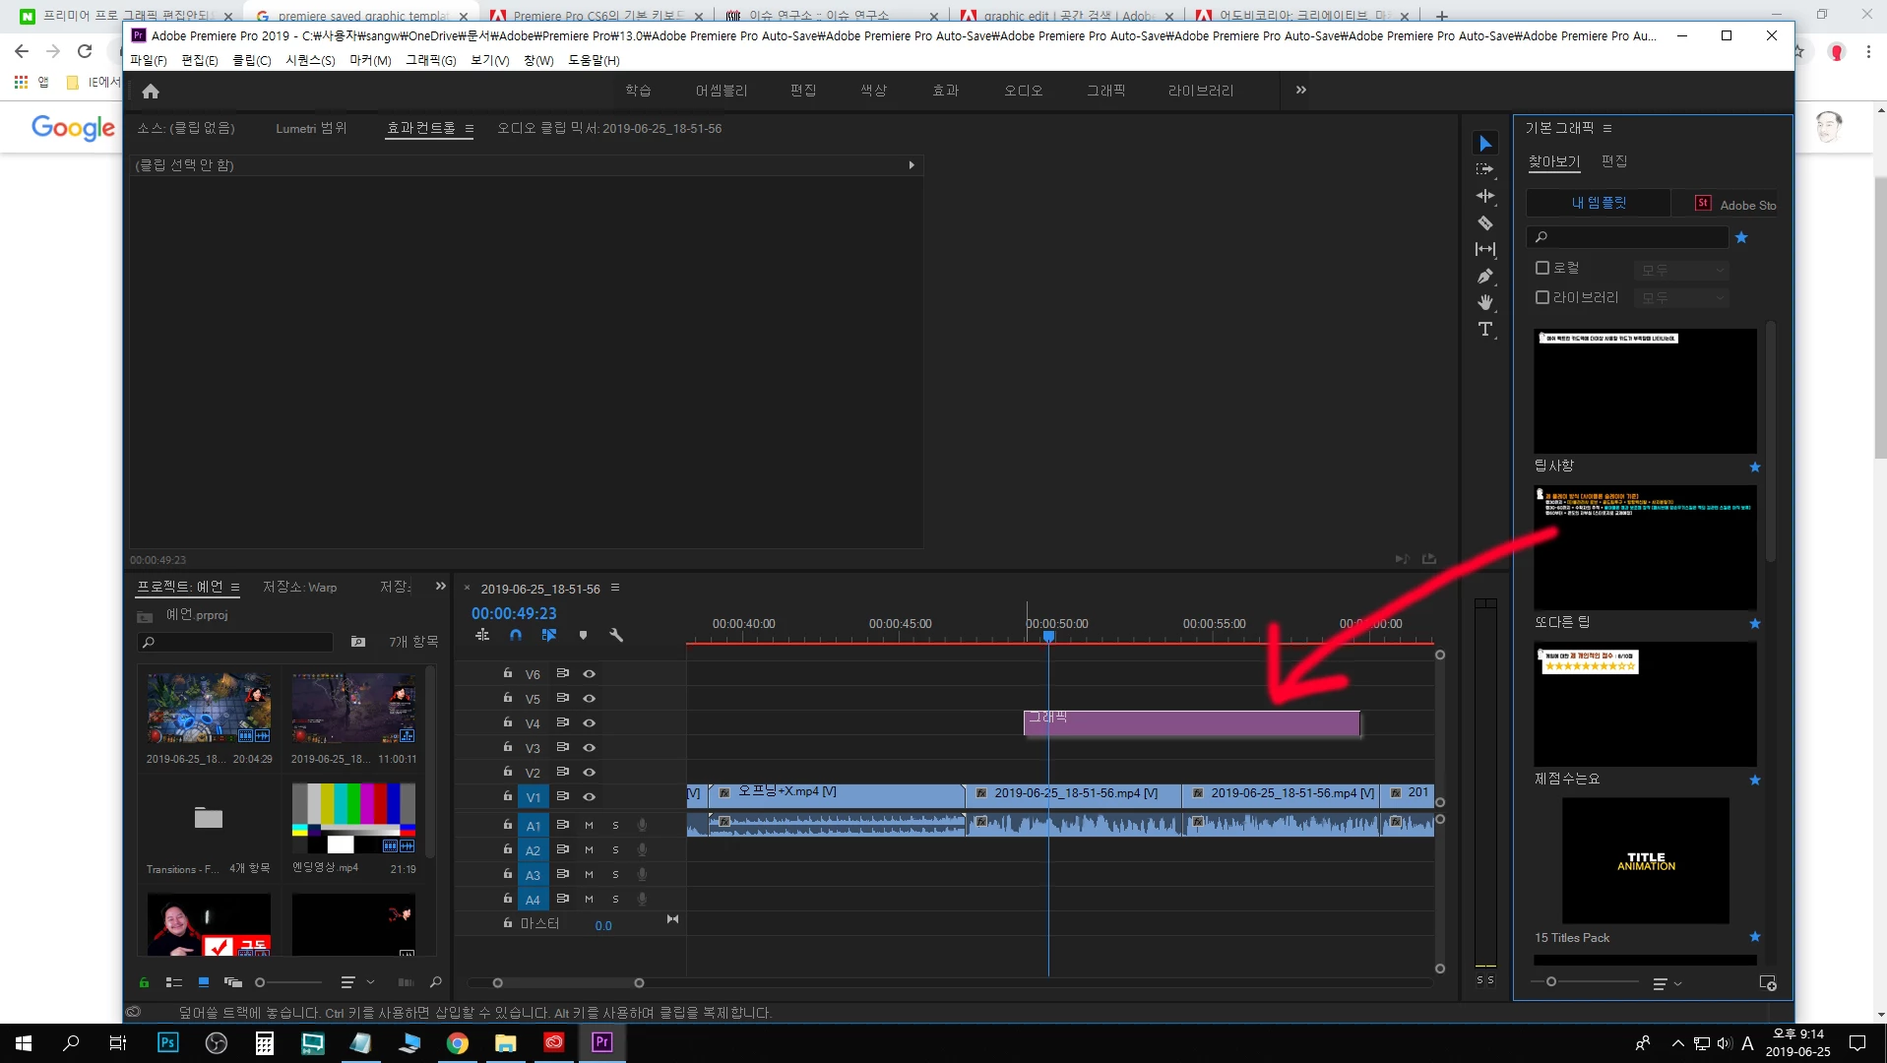Open Photoshop from the Windows taskbar
Viewport: 1887px width, 1063px height.
pyautogui.click(x=167, y=1042)
